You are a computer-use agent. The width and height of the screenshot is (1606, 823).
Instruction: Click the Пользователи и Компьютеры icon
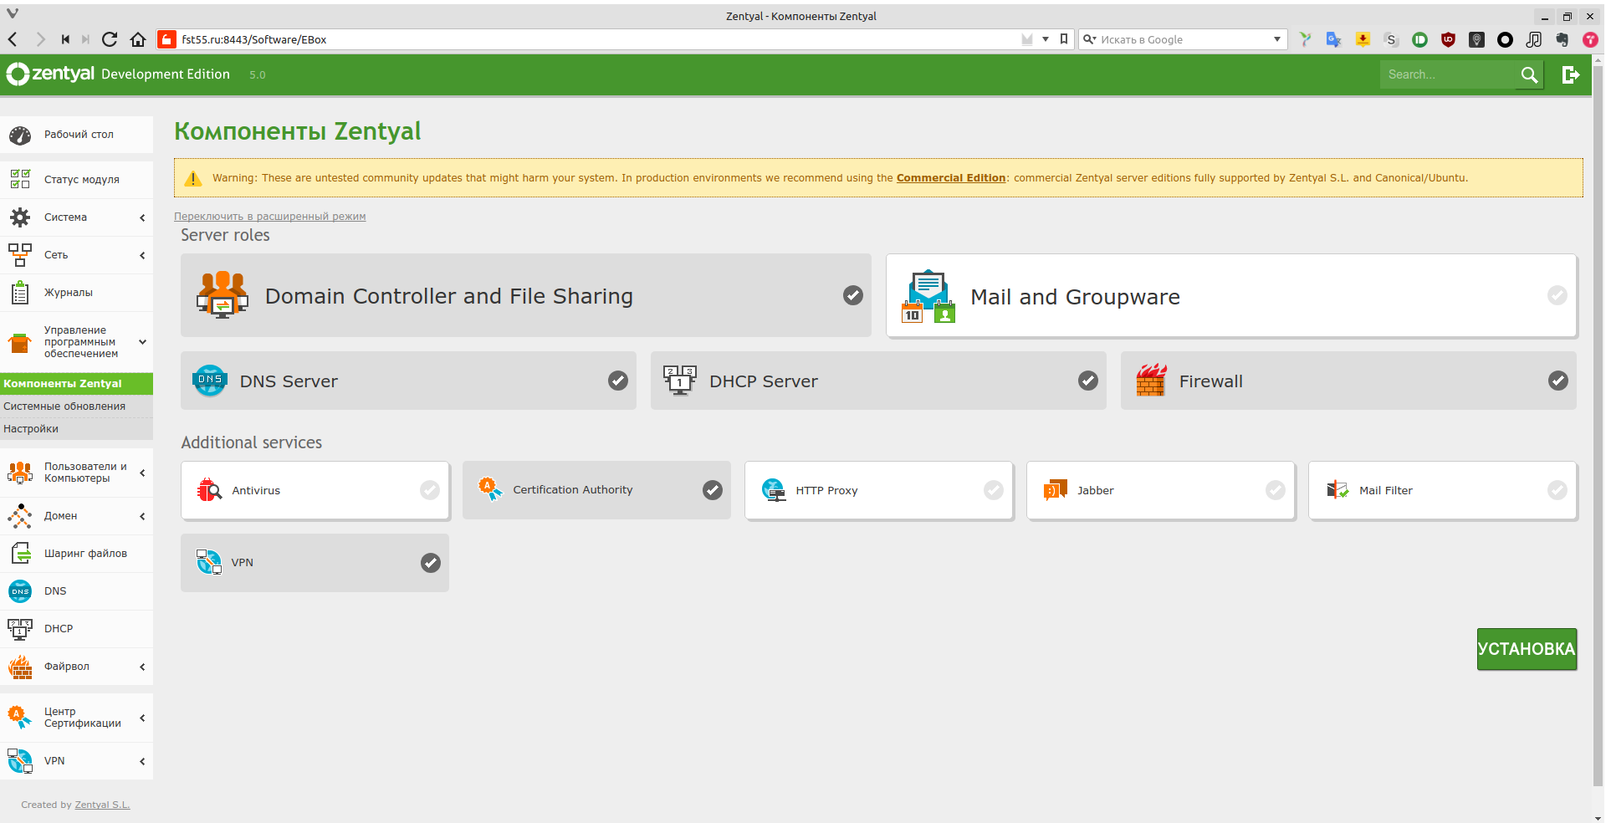click(x=20, y=473)
